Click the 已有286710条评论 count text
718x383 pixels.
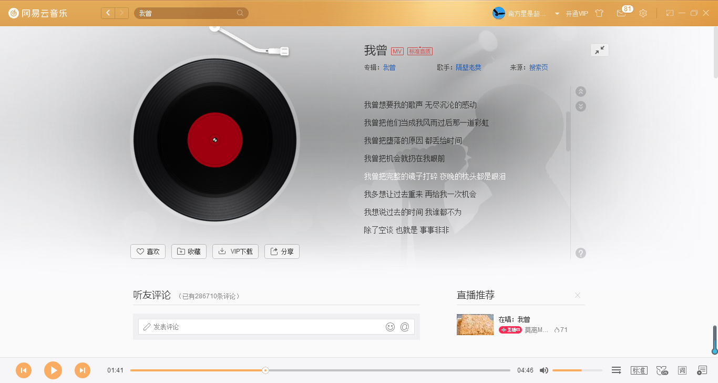tap(209, 296)
